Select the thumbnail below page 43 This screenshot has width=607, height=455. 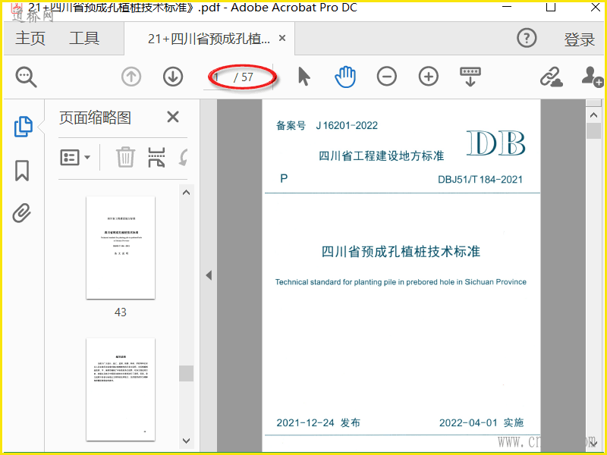[x=121, y=389]
